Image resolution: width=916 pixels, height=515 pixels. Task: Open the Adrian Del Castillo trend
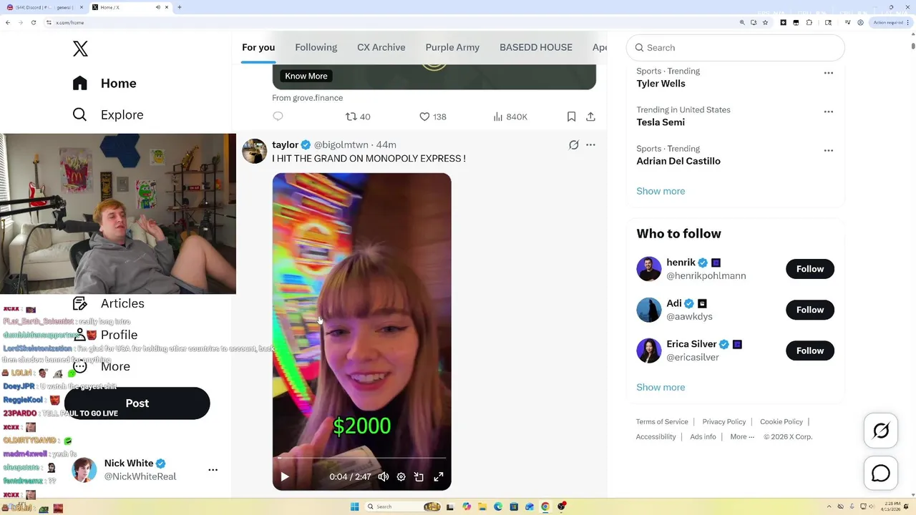coord(678,161)
